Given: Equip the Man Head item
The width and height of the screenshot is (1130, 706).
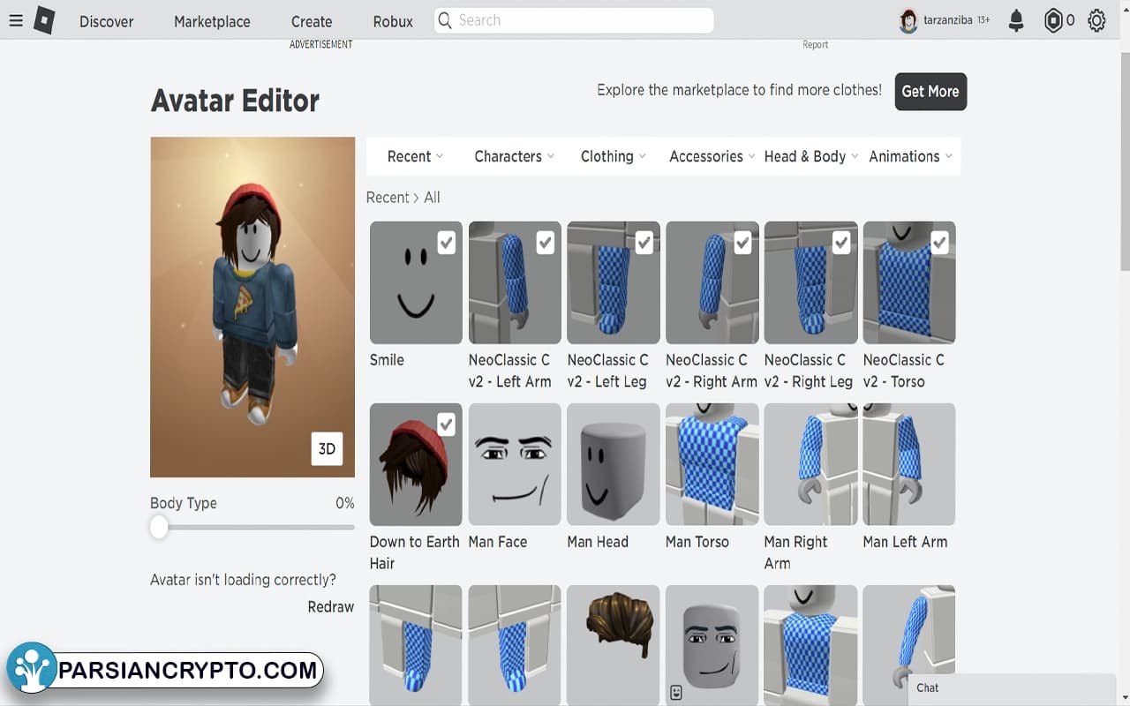Looking at the screenshot, I should point(614,464).
